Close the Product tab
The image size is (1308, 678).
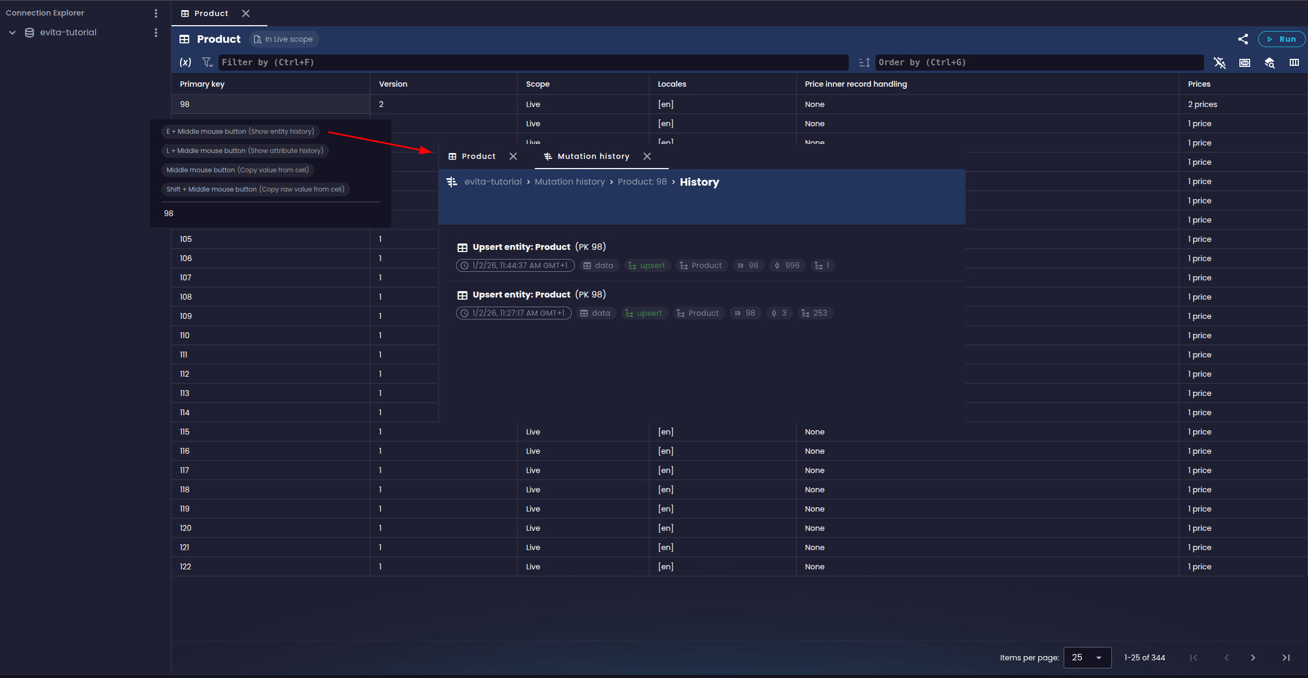point(246,13)
